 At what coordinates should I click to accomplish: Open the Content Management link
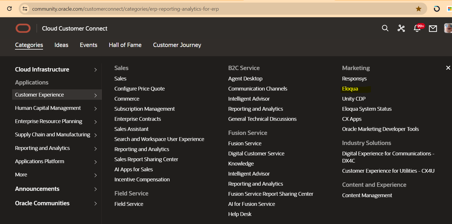[x=367, y=195]
